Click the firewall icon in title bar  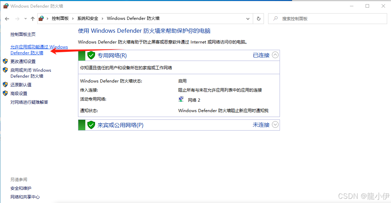tap(6, 6)
